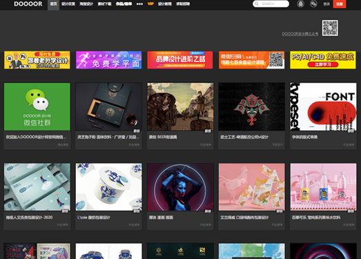Click category tag under 百事可乐 card
The height and width of the screenshot is (259, 361).
click(349, 224)
